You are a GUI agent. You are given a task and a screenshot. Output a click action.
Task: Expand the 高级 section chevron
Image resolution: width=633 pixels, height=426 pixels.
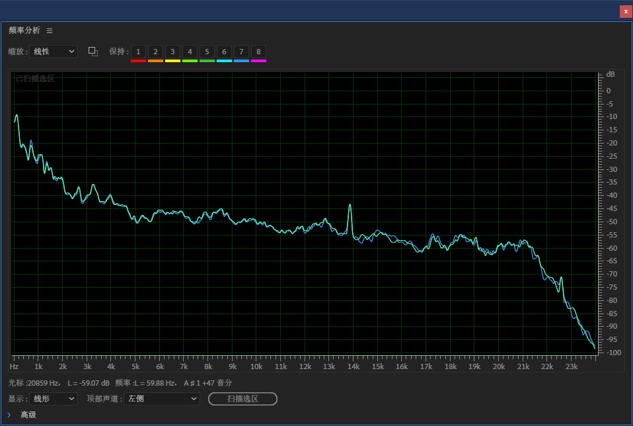pyautogui.click(x=9, y=415)
